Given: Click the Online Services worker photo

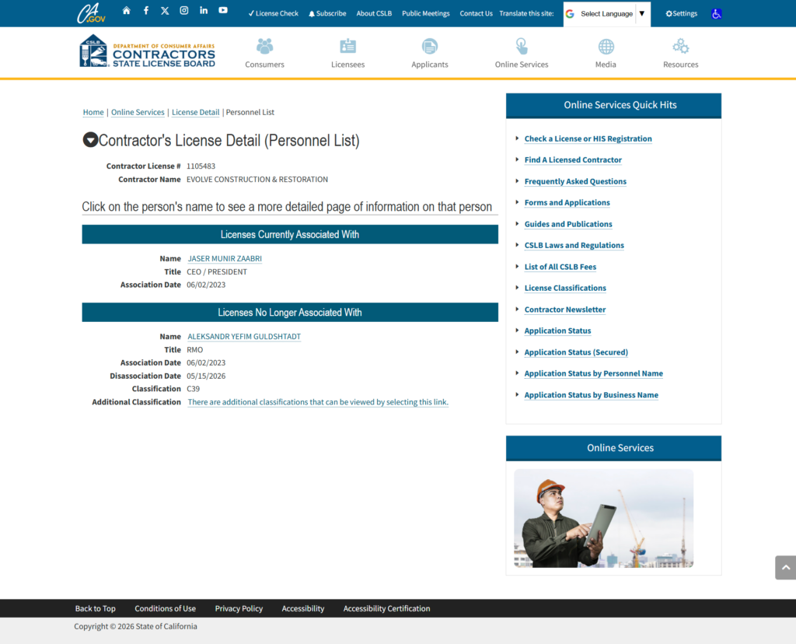Looking at the screenshot, I should coord(603,518).
